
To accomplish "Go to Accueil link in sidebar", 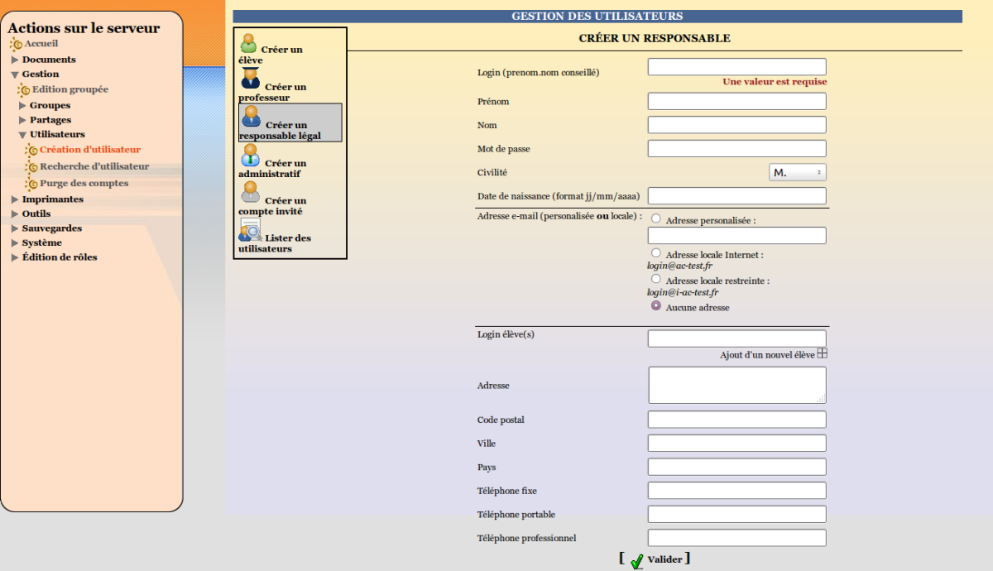I will click(41, 43).
